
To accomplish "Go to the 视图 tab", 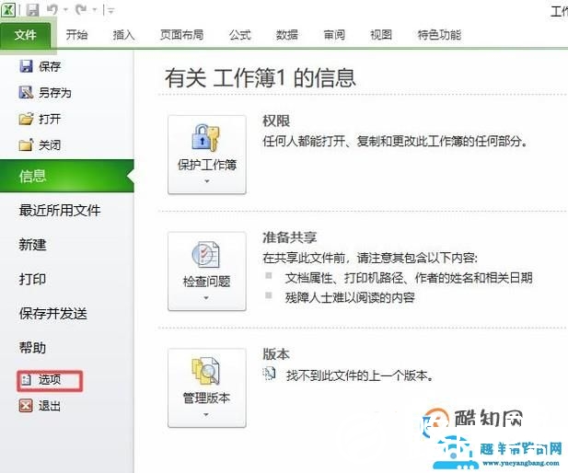I will 381,35.
